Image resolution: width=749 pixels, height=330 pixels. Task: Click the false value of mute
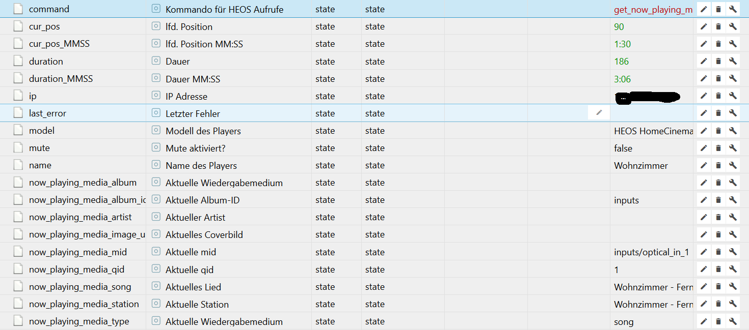click(x=623, y=148)
